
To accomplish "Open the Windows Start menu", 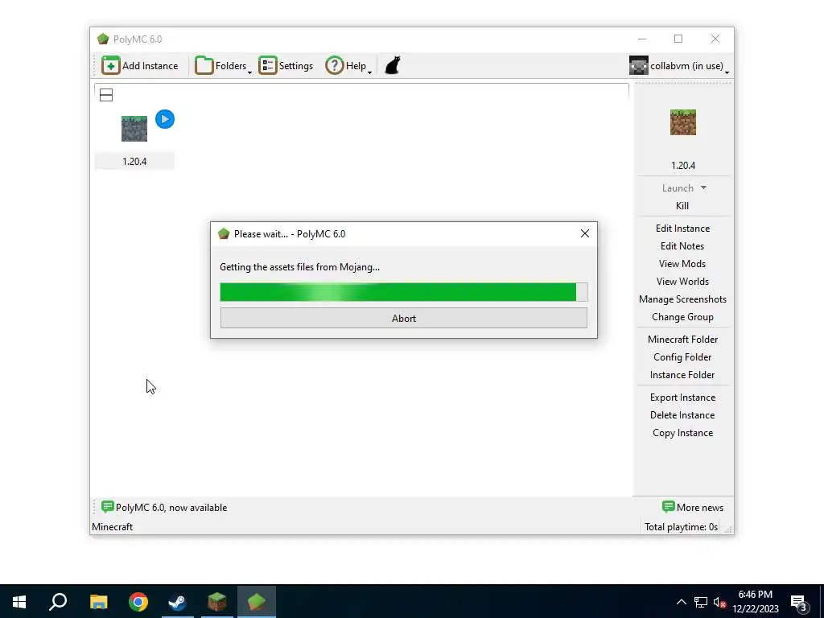I will 19,602.
